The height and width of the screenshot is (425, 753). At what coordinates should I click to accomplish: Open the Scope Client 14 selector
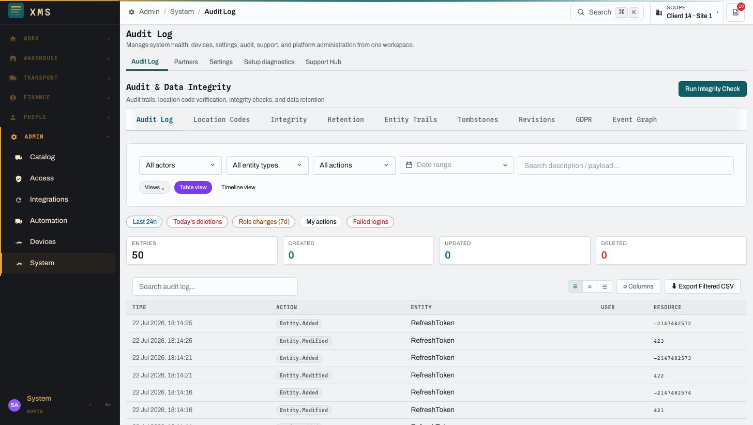(687, 12)
